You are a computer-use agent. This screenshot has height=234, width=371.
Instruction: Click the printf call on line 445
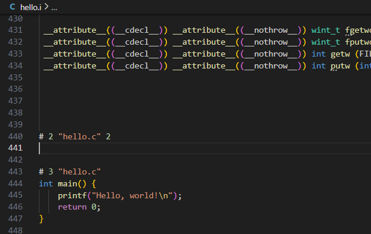72,196
